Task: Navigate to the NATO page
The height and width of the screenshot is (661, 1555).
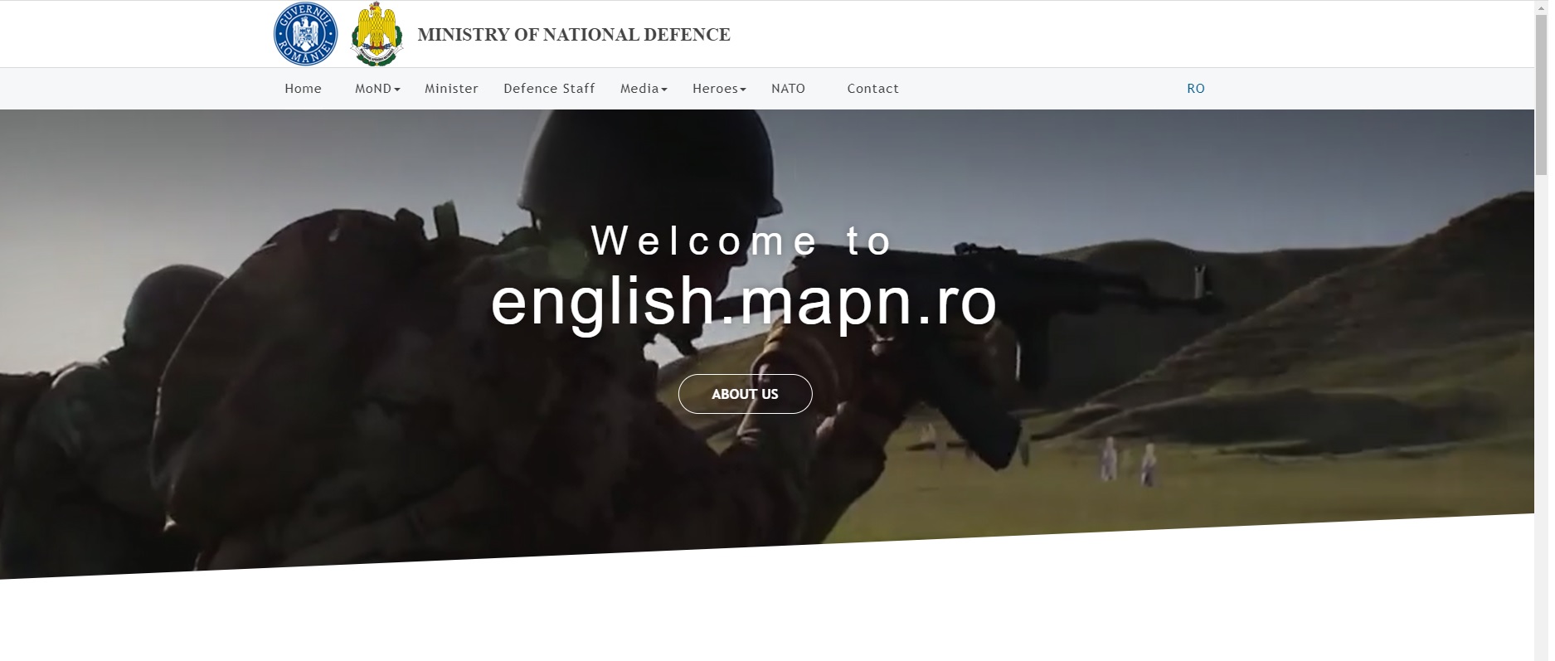Action: click(788, 89)
